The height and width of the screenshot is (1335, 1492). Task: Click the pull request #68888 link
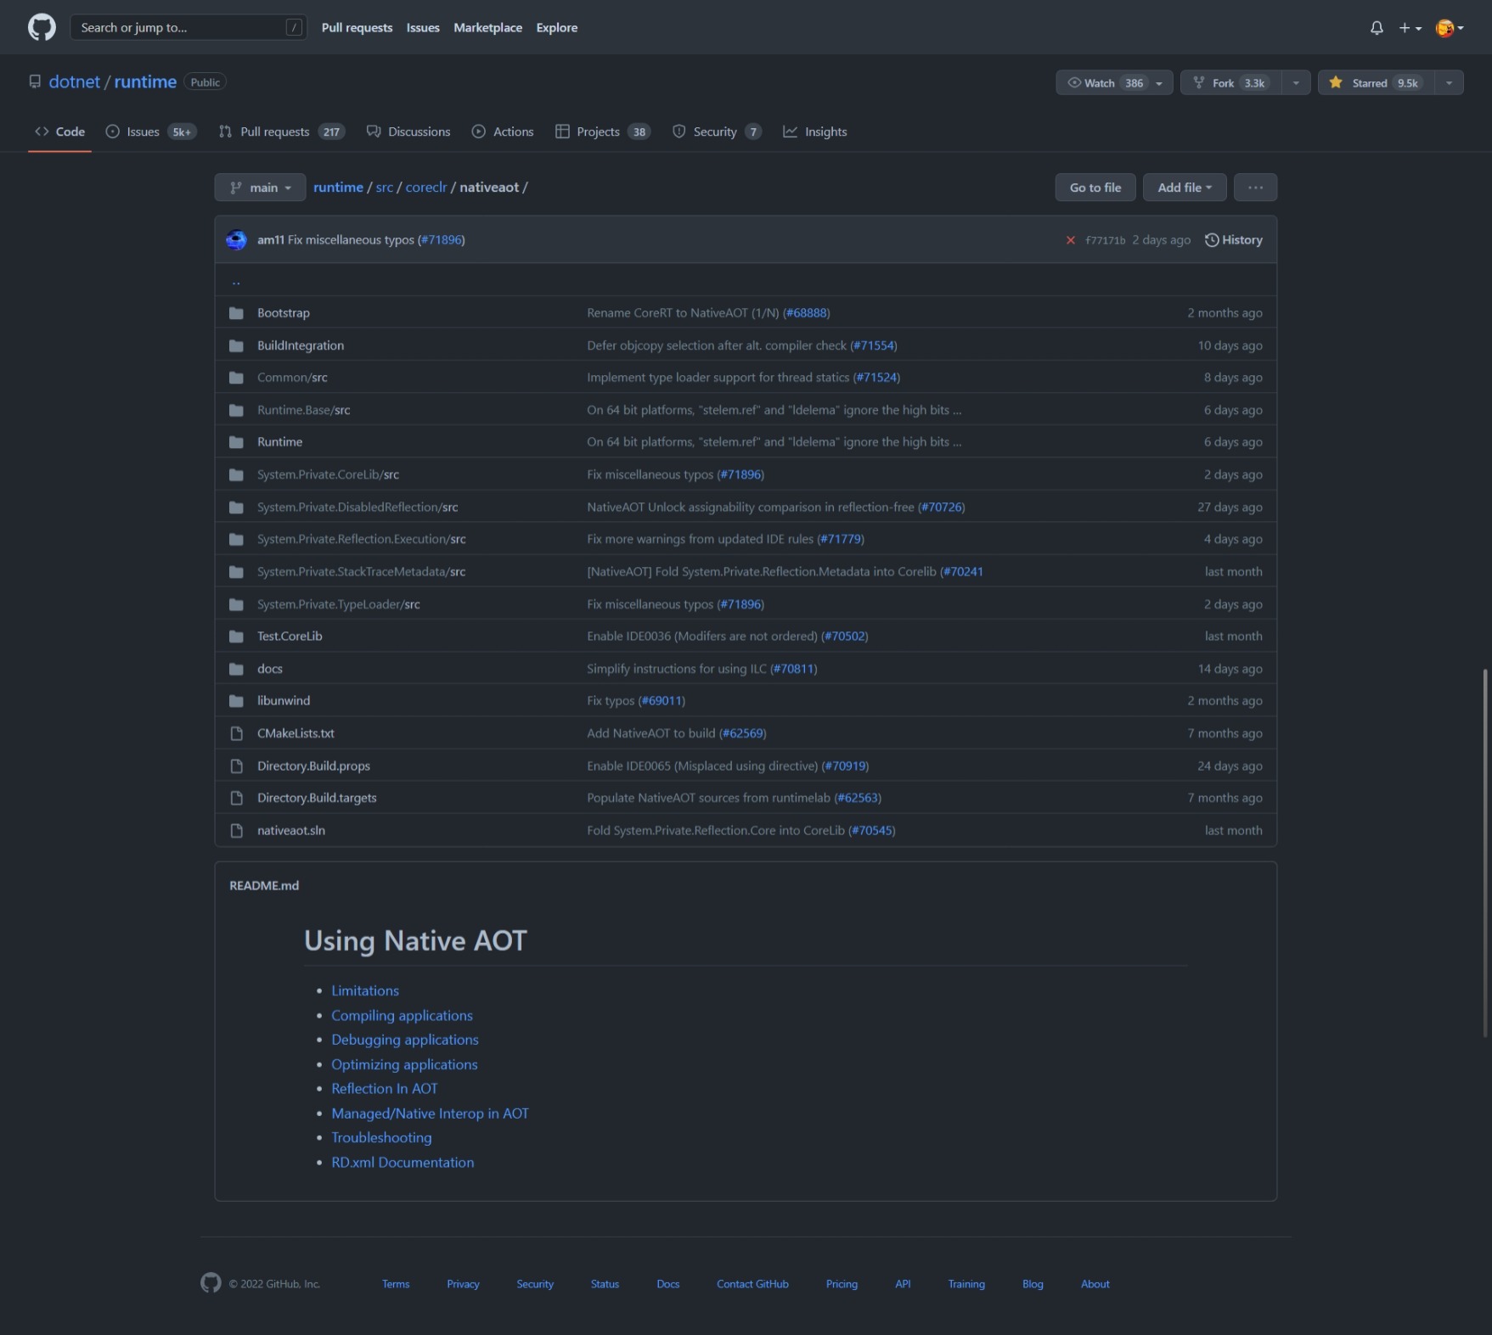(x=806, y=313)
